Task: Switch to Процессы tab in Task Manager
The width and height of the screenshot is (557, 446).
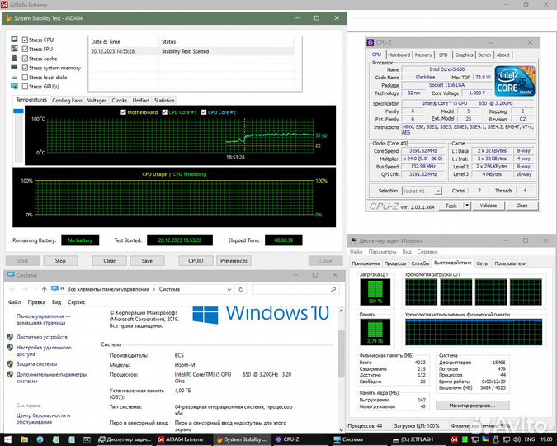Action: click(x=395, y=263)
